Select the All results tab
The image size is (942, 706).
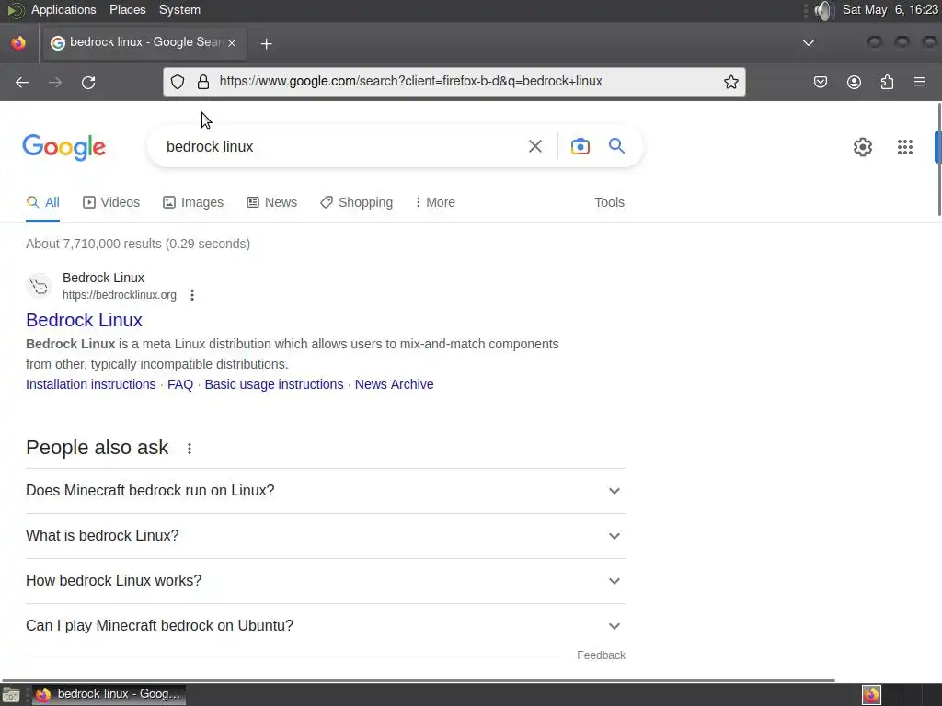42,202
